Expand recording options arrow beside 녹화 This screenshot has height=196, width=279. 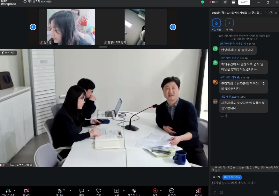161,191
